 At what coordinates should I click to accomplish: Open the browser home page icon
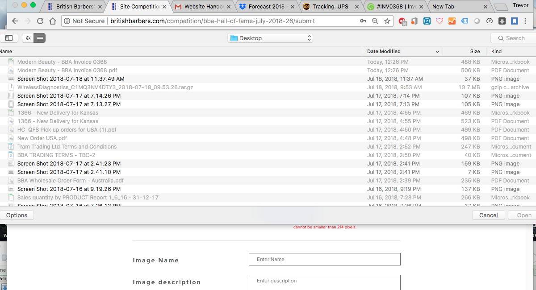(53, 21)
